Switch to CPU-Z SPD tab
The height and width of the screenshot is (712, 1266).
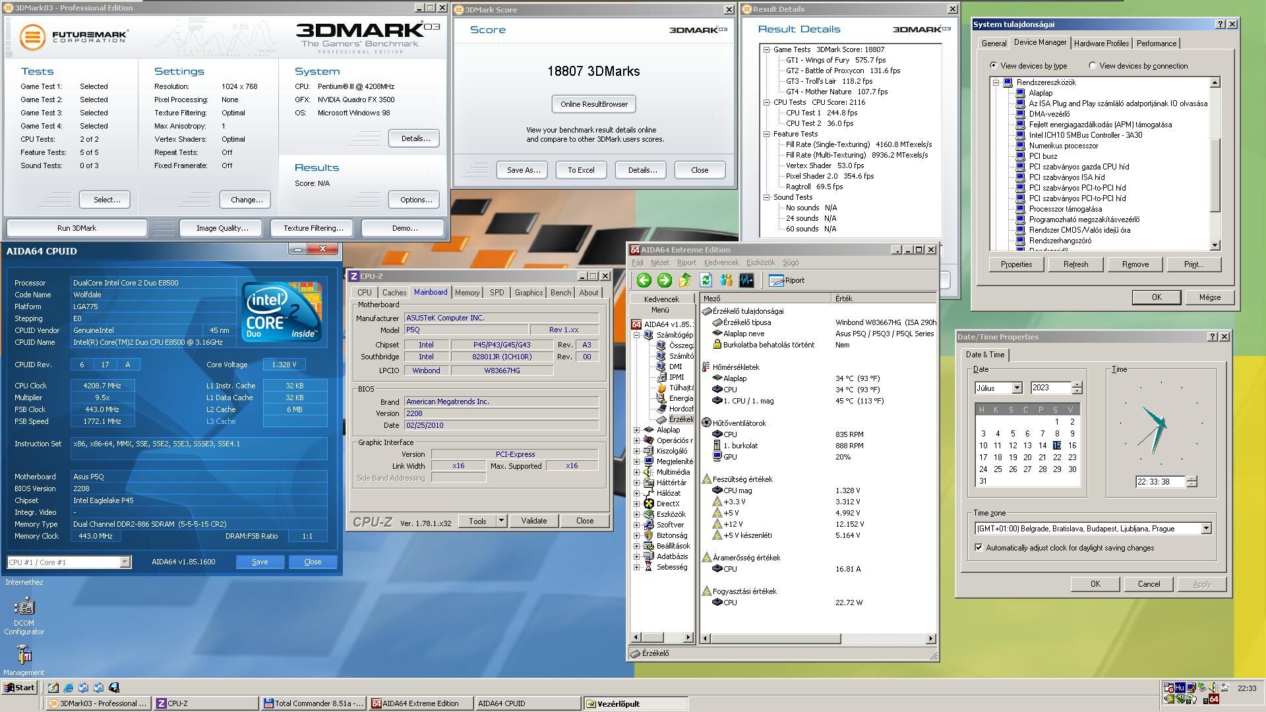[497, 293]
